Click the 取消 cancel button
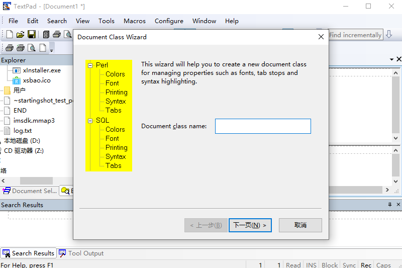This screenshot has width=402, height=268. (300, 225)
